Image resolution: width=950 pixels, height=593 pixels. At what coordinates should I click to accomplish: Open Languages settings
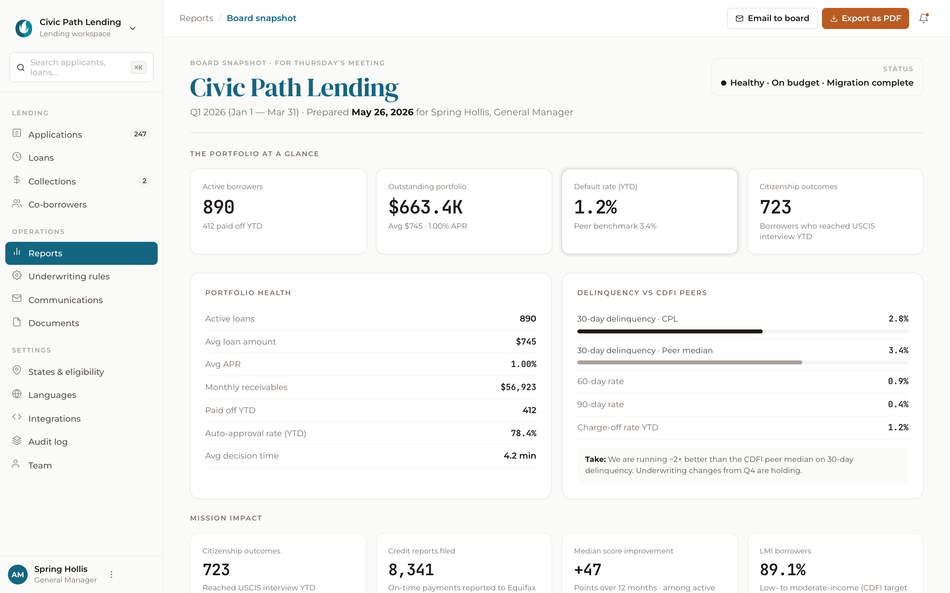tap(81, 395)
